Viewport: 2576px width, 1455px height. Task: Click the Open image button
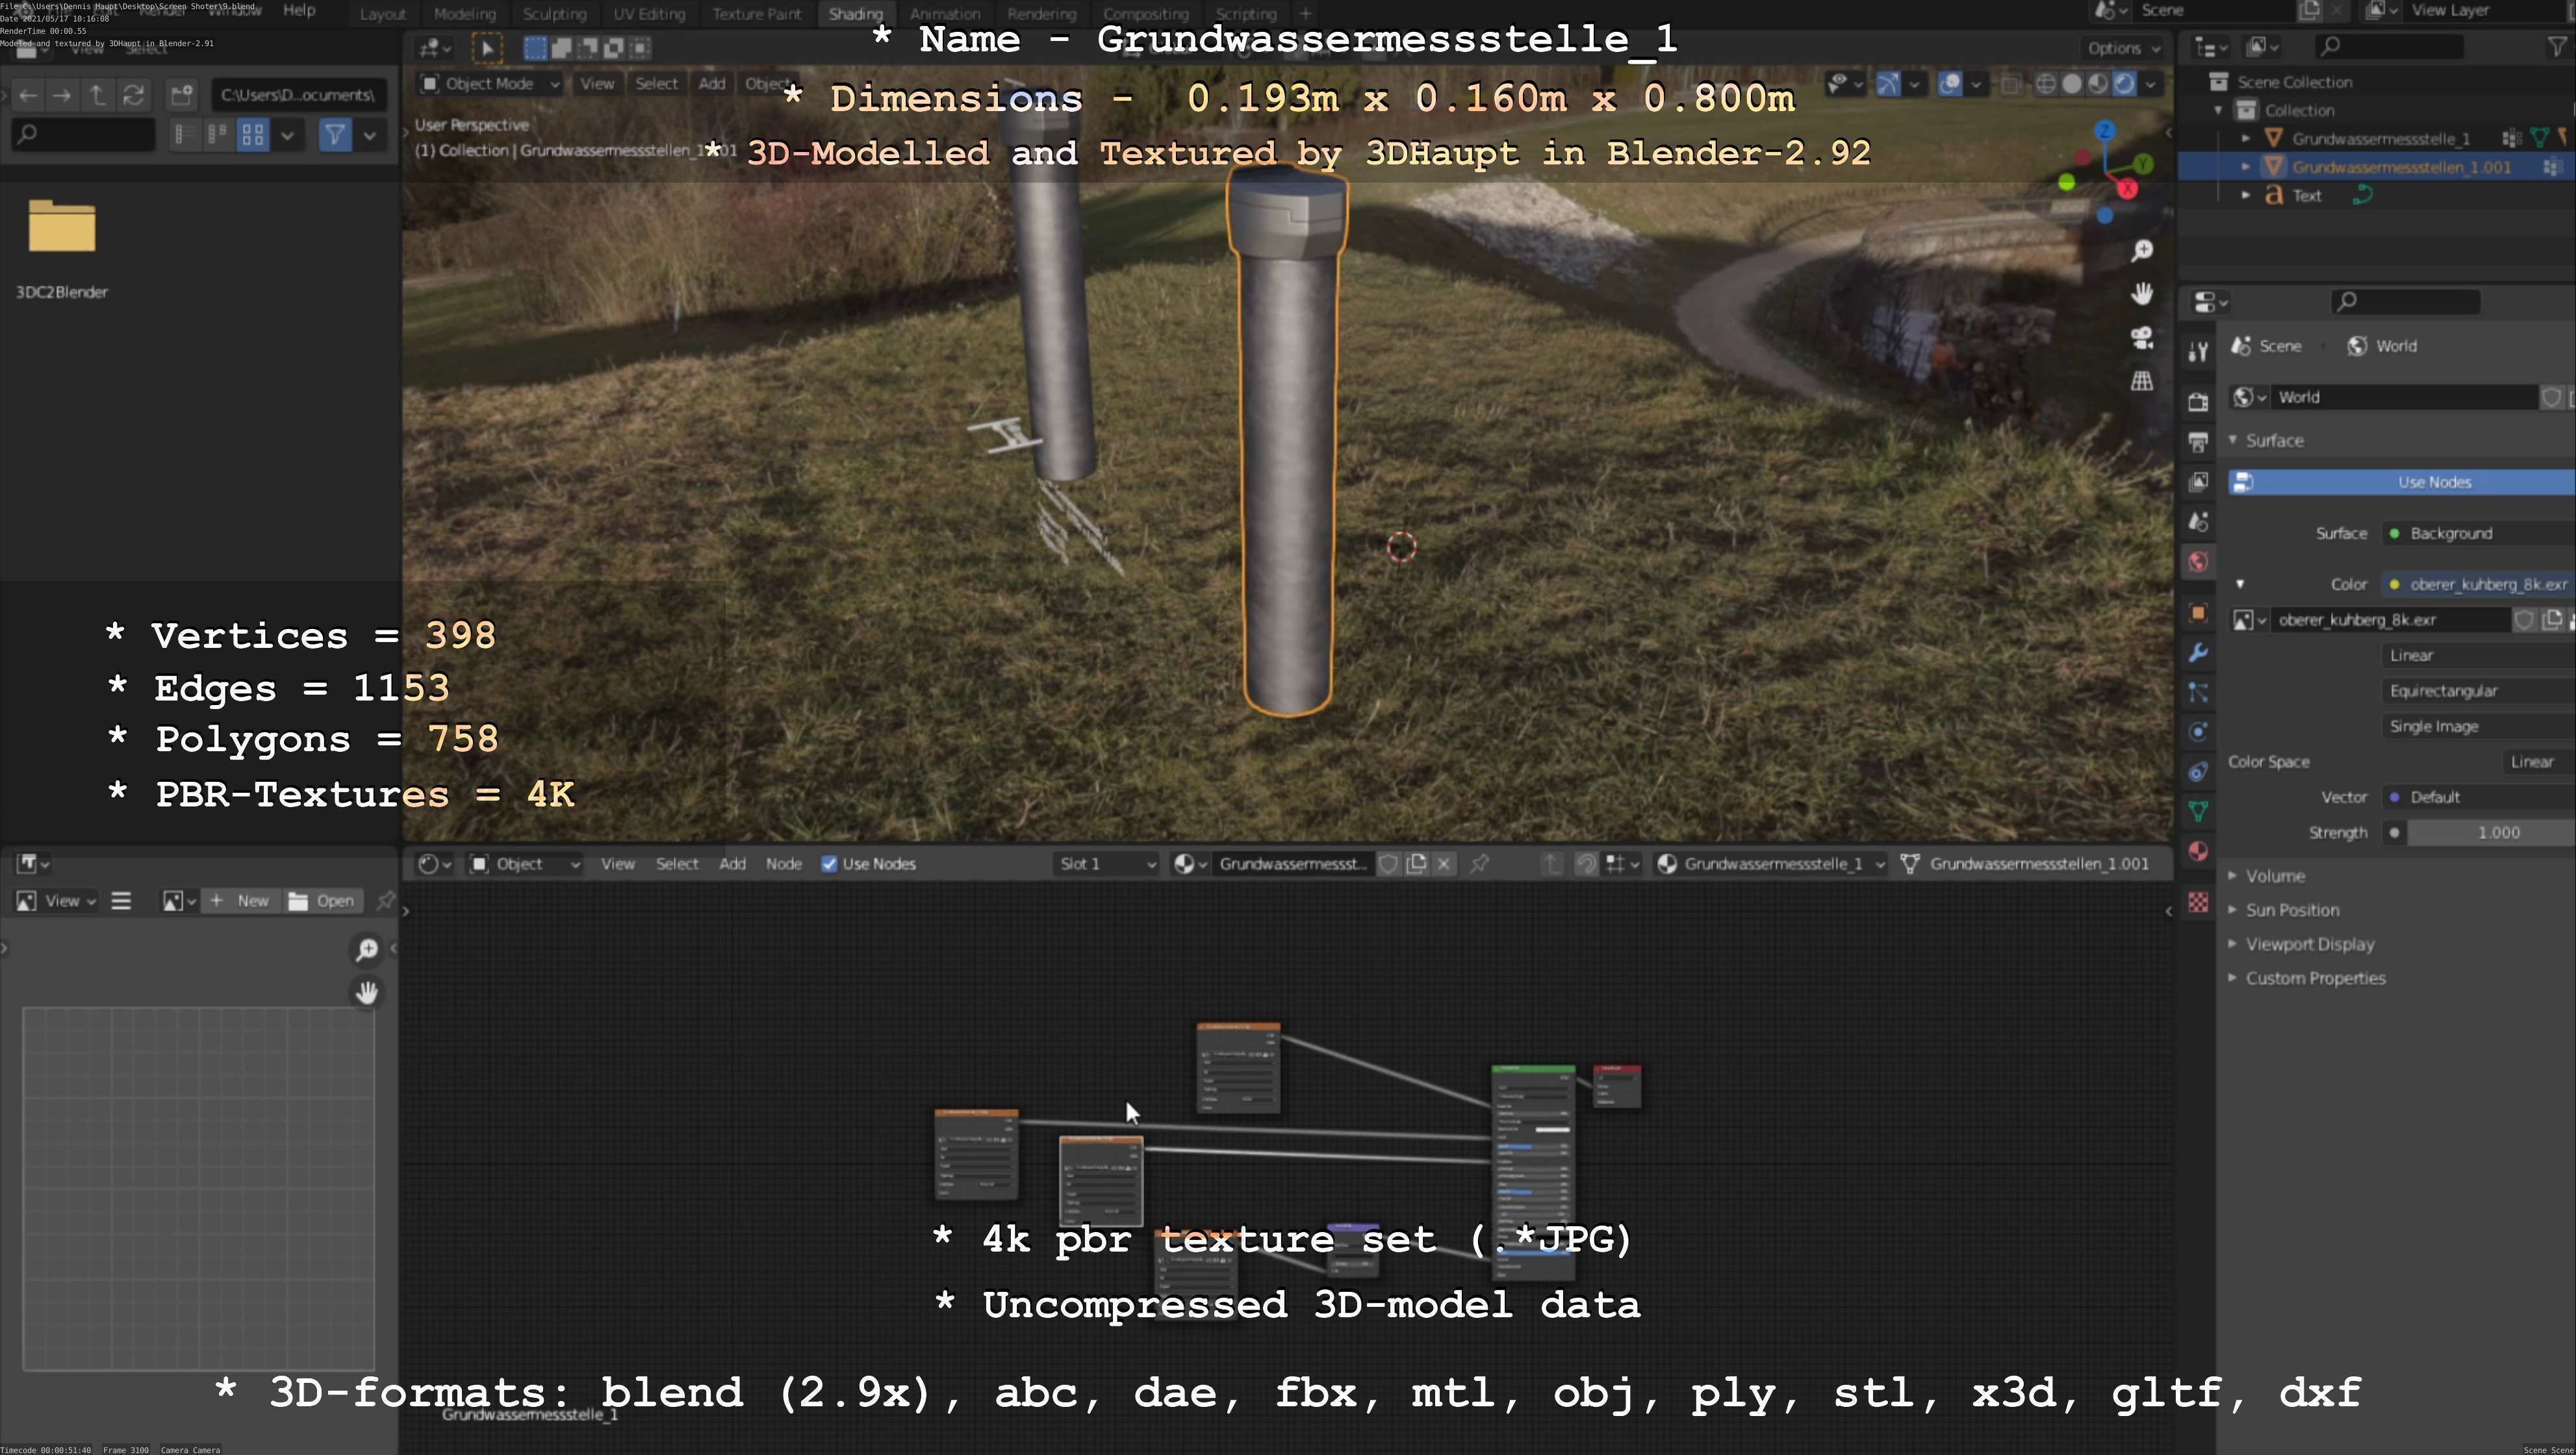coord(322,901)
